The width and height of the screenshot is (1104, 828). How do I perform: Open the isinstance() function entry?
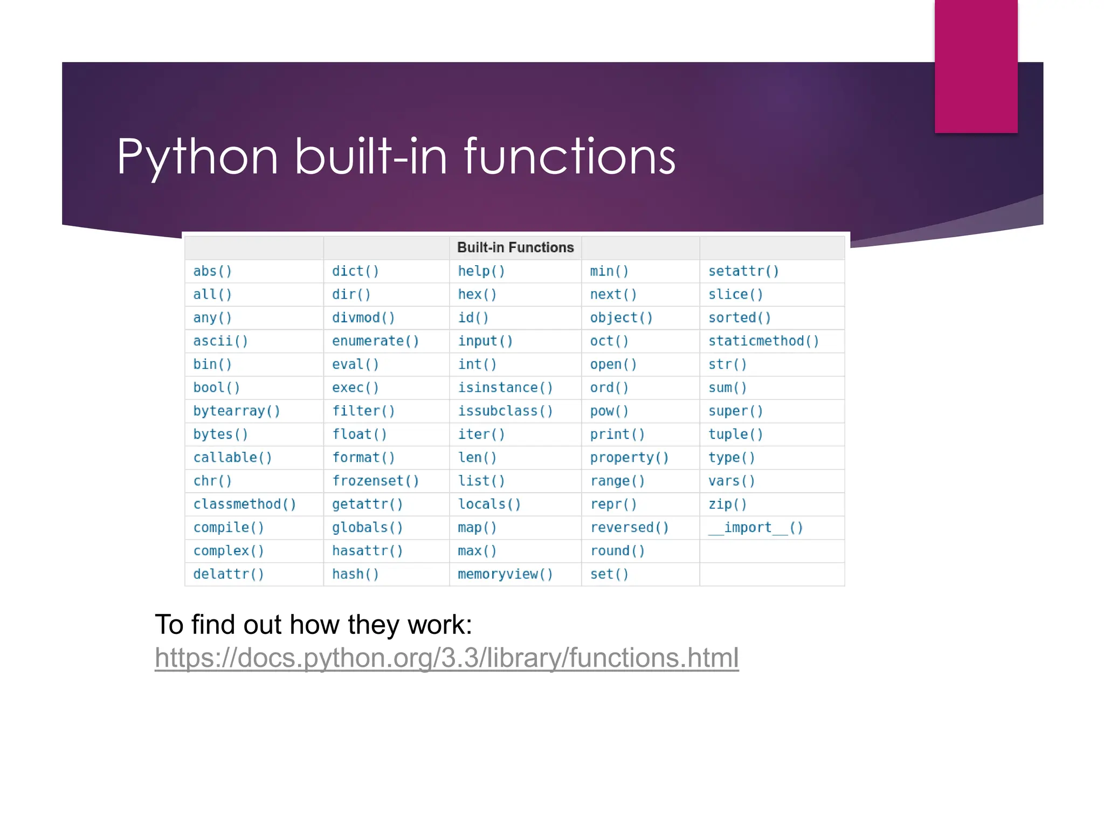point(505,388)
